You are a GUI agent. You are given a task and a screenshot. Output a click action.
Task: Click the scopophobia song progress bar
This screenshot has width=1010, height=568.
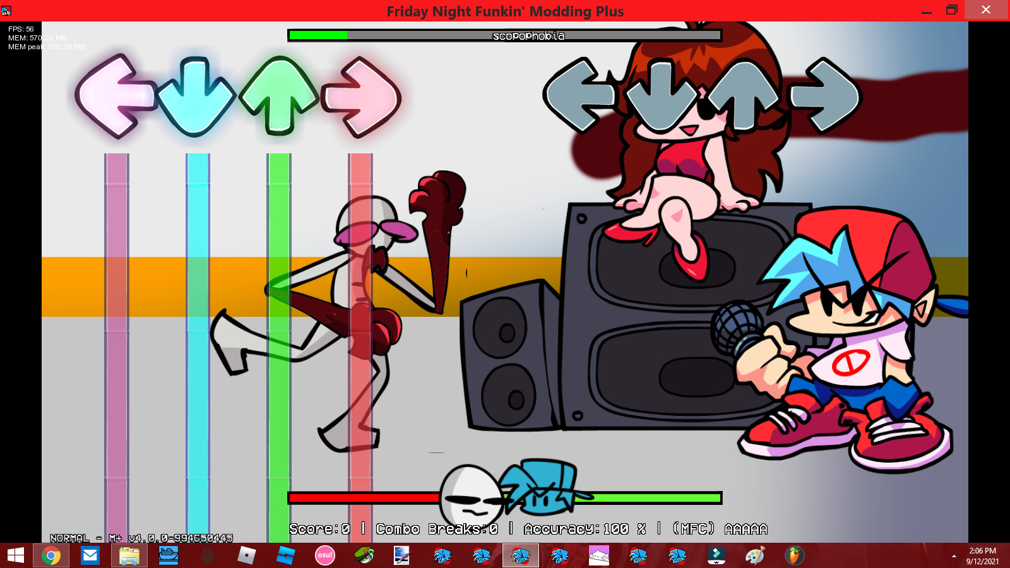pos(504,35)
